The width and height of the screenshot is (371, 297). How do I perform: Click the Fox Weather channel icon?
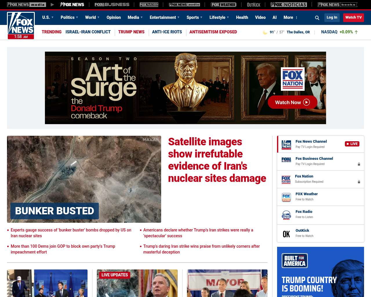(286, 197)
